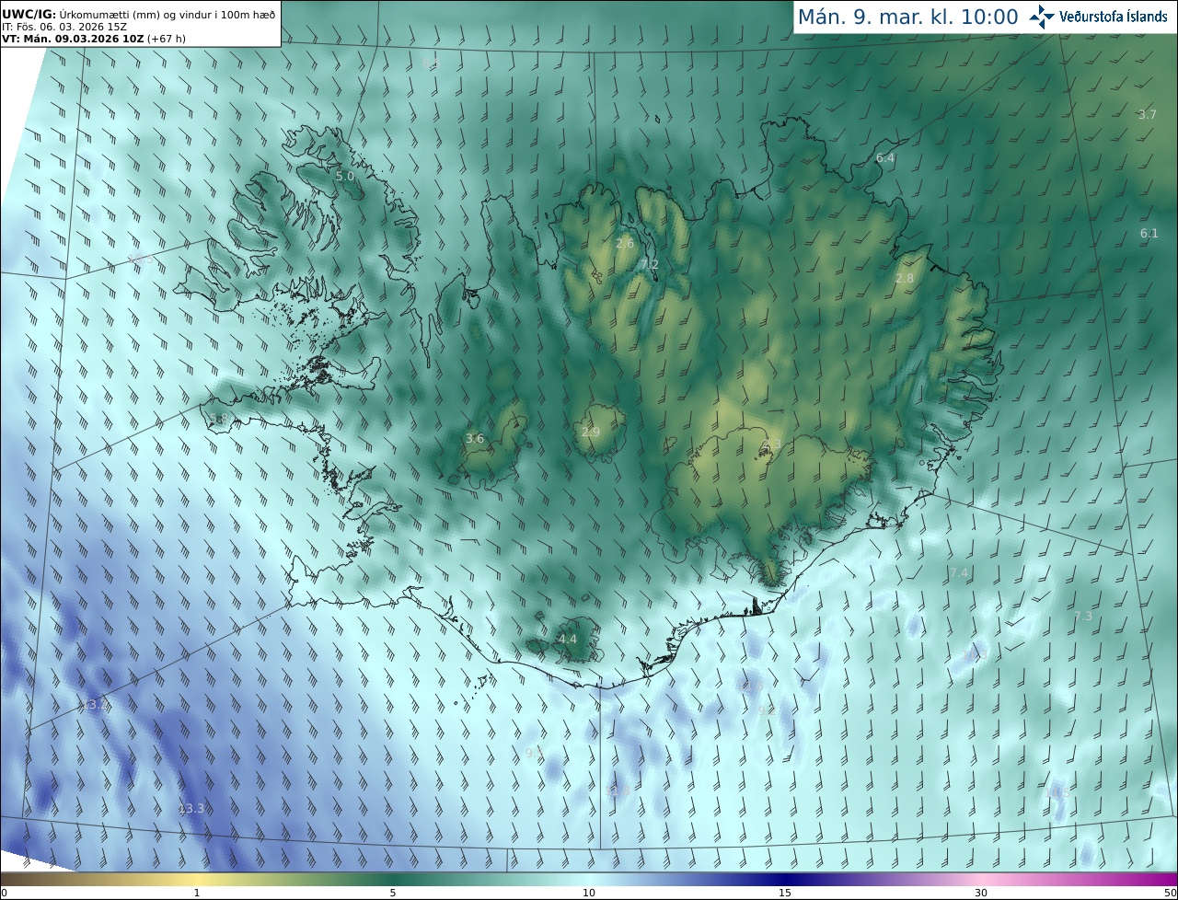Click the 4.4 value in south Iceland
The width and height of the screenshot is (1178, 900).
point(568,640)
